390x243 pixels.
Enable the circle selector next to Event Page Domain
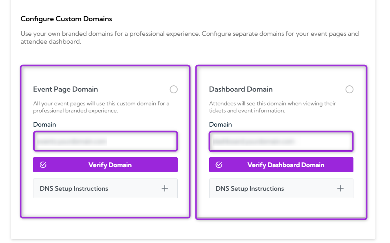click(174, 89)
